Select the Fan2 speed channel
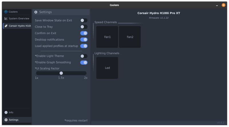Screen dimensions: 229x127 (130, 37)
